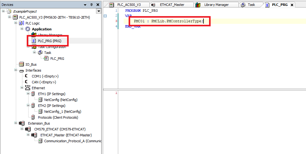Collapse the Extension_Bus tree node
The width and height of the screenshot is (306, 154).
pos(16,123)
